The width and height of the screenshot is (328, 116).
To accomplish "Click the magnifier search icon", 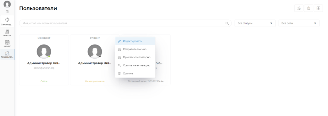I will coord(227,23).
